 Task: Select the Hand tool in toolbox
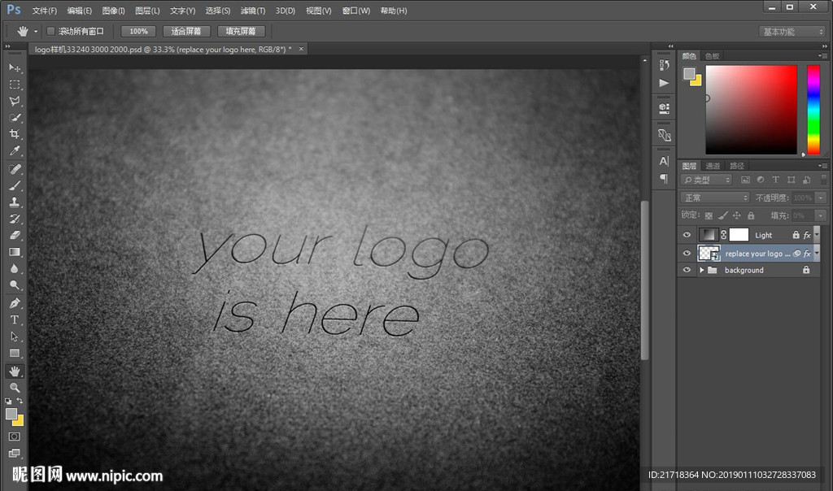coord(15,371)
